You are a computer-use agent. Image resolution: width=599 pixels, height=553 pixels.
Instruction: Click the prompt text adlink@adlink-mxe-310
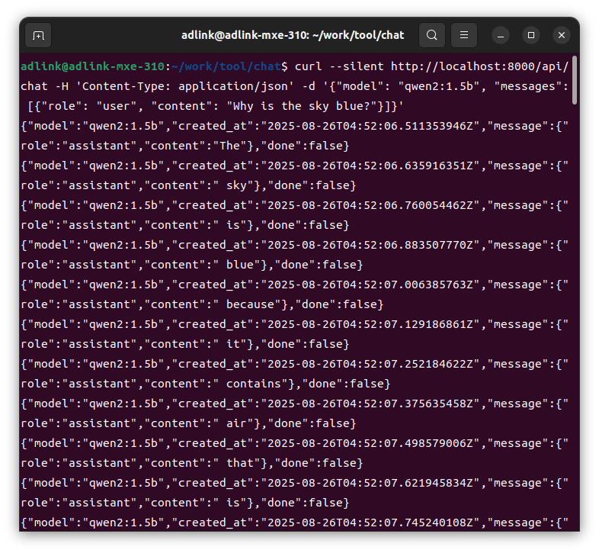92,66
